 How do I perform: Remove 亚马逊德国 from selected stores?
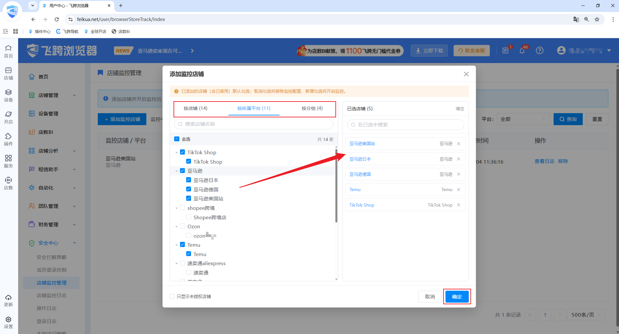click(x=459, y=174)
